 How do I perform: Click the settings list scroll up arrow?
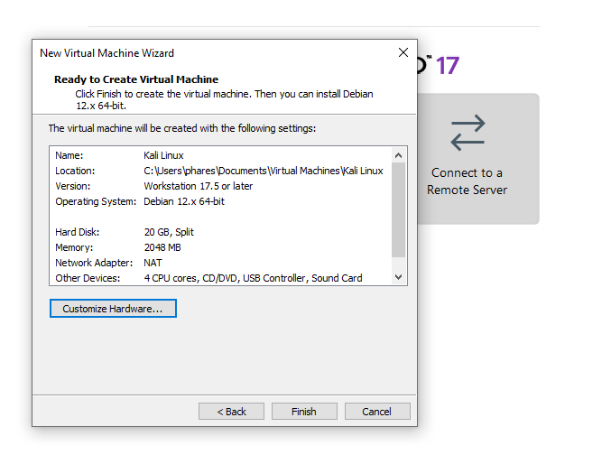tap(398, 155)
